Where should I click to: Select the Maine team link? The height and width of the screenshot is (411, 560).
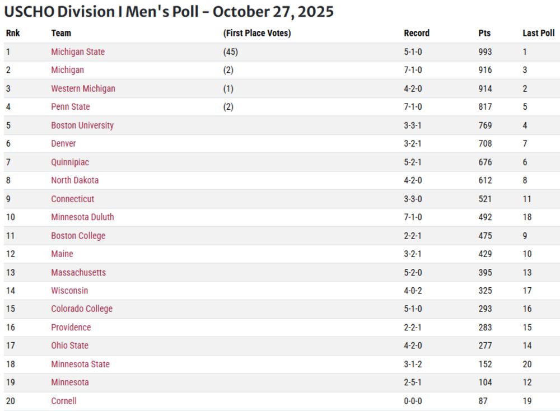pyautogui.click(x=62, y=254)
